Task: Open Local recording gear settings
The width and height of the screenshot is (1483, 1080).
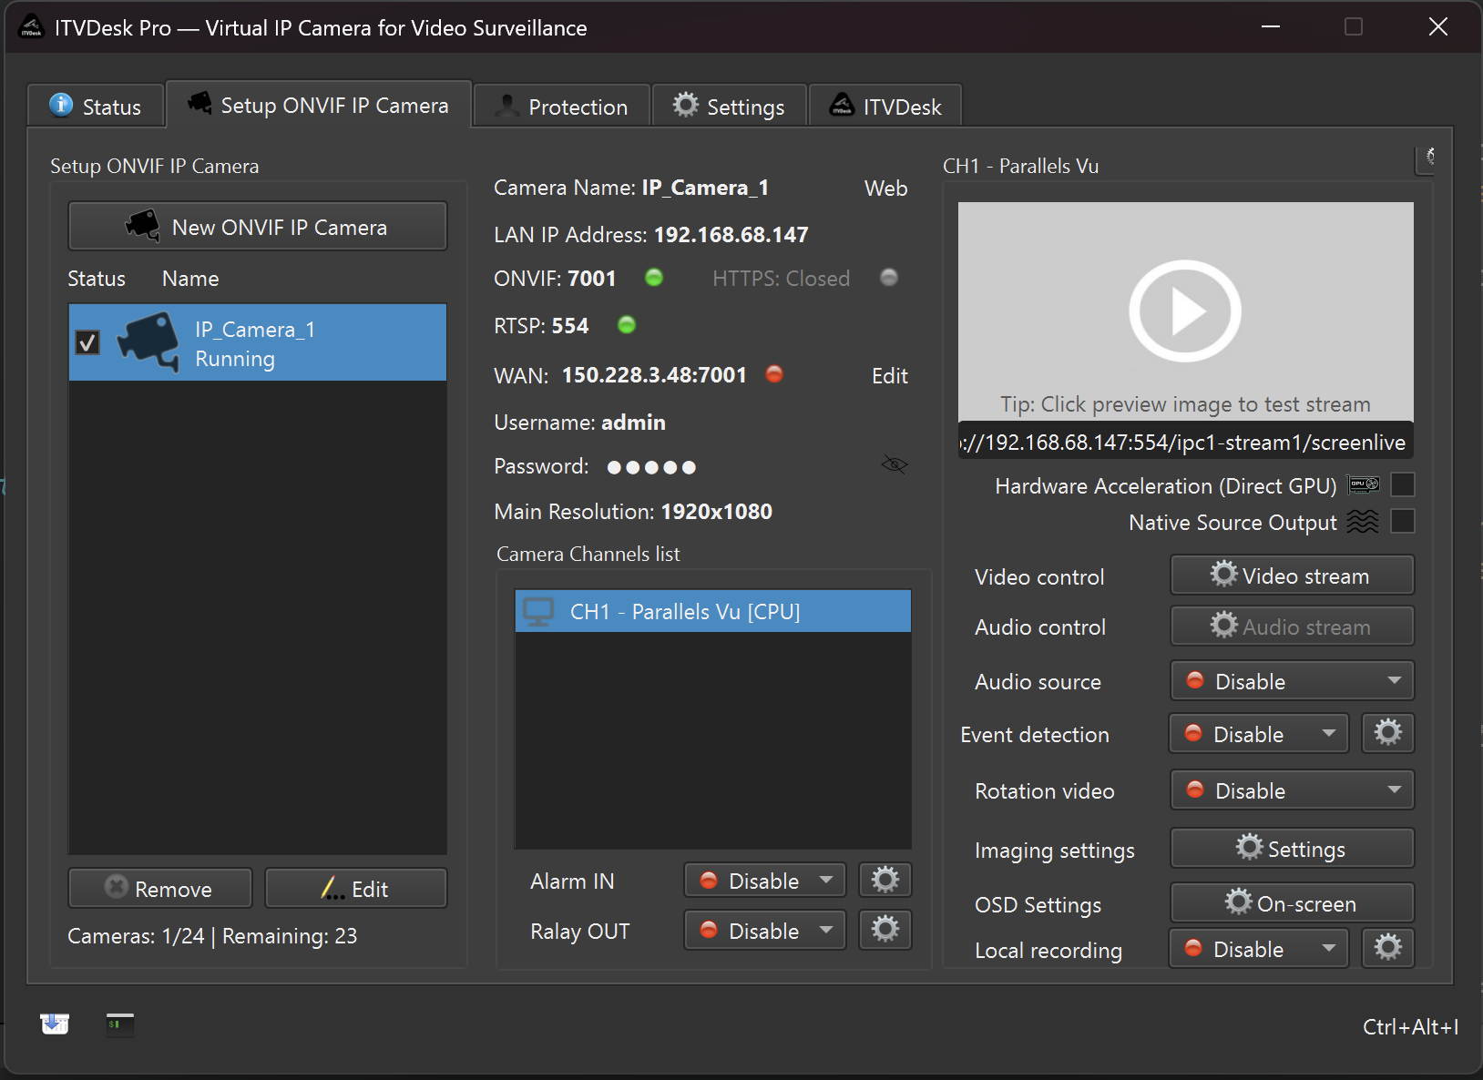Action: tap(1388, 948)
